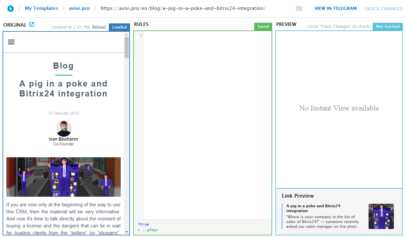Click the date 21 February 2019

tap(63, 113)
